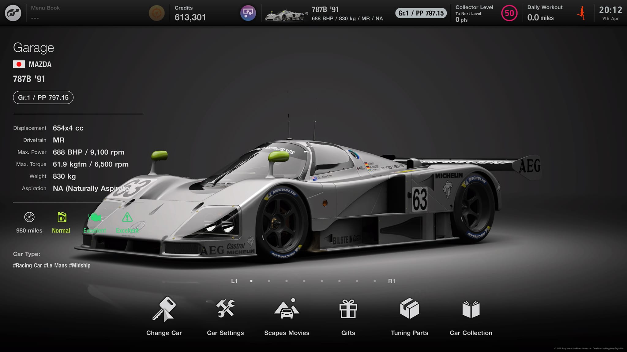This screenshot has width=627, height=352.
Task: Open Tuning Parts cube icon
Action: 410,309
